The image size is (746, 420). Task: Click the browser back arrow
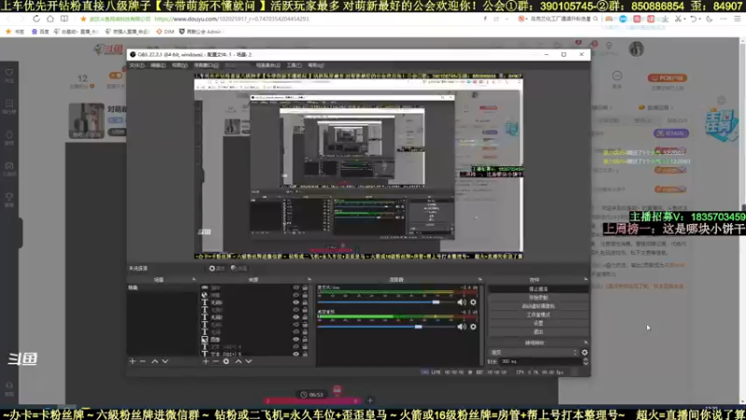8,19
